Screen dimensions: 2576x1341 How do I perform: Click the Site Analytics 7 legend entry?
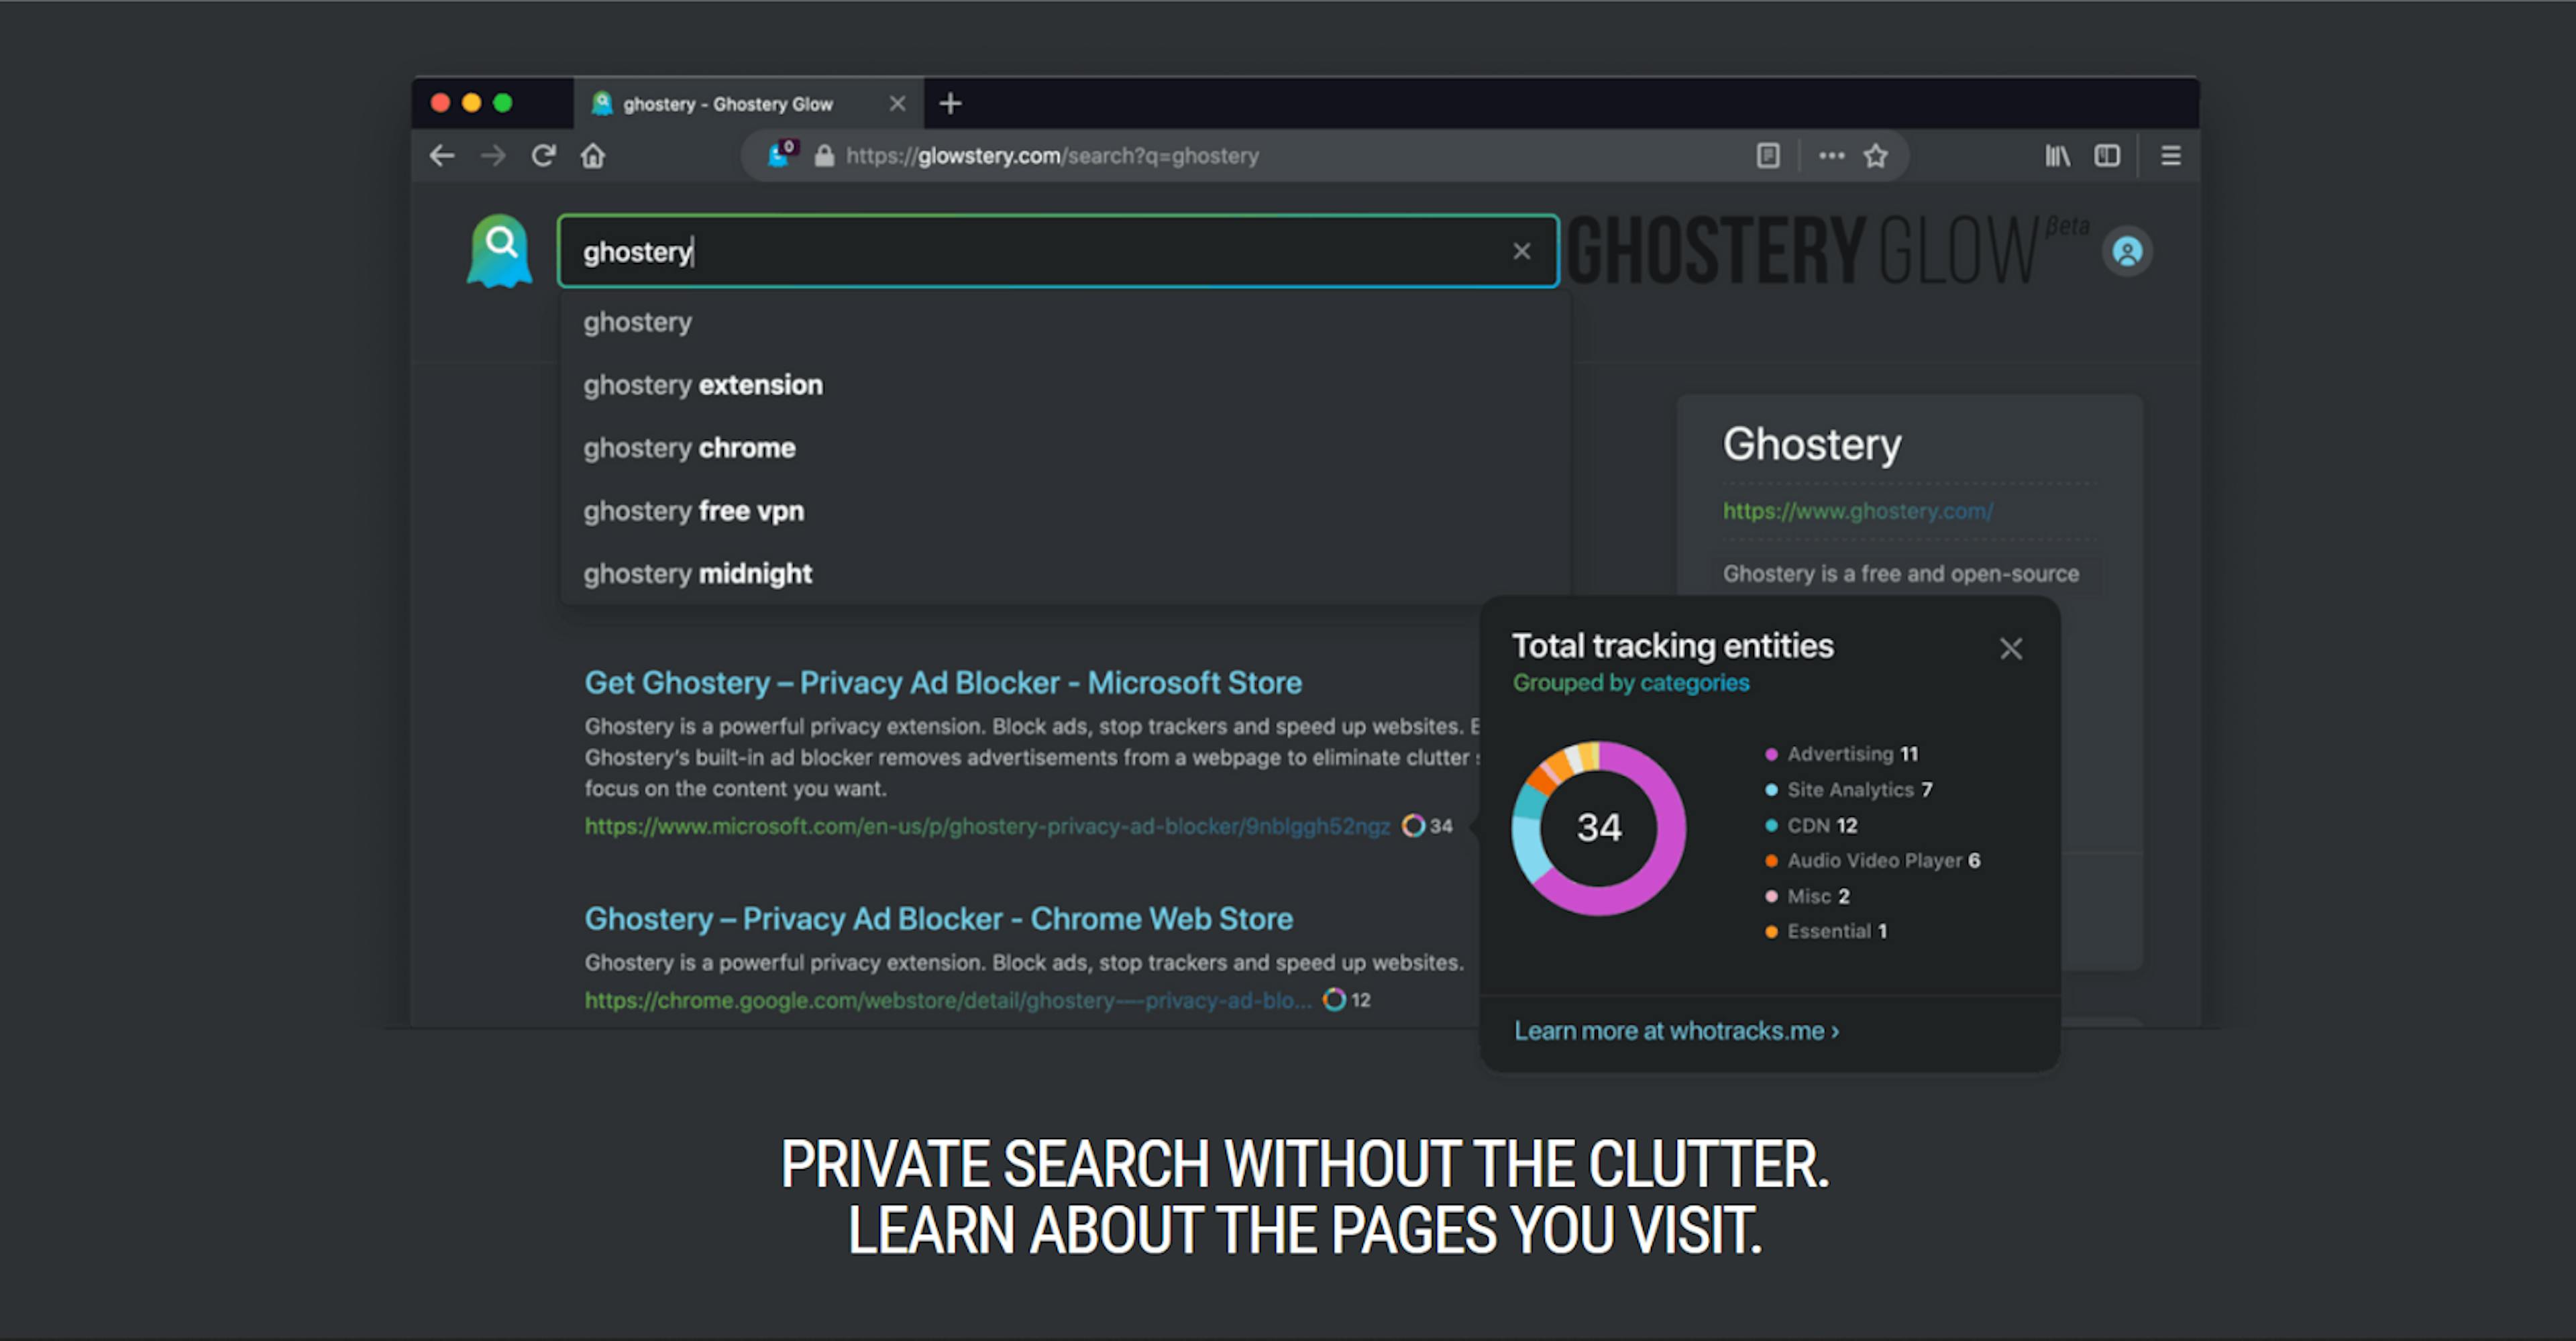(x=1848, y=790)
